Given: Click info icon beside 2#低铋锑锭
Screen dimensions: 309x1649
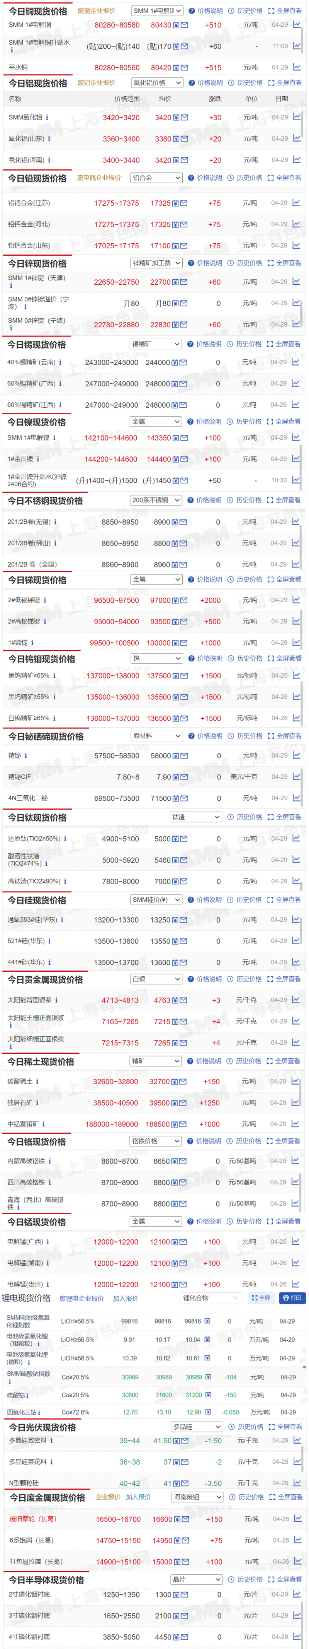Looking at the screenshot, I should (x=45, y=600).
